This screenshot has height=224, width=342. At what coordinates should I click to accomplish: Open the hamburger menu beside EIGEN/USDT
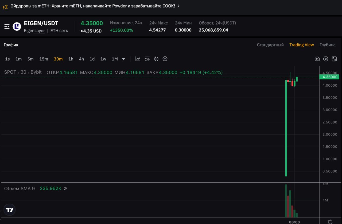coord(7,26)
